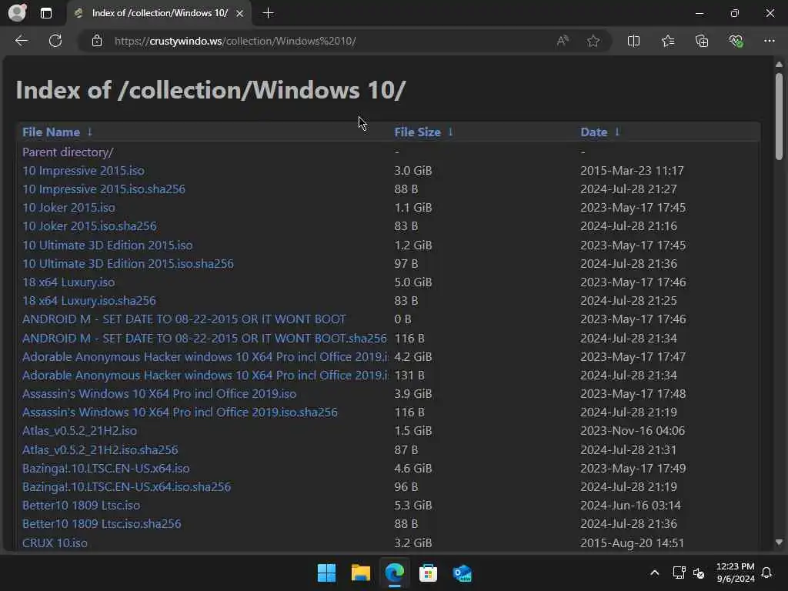Image resolution: width=788 pixels, height=591 pixels.
Task: Select the Index of /collection/Windows 10/ heading
Action: 211,91
